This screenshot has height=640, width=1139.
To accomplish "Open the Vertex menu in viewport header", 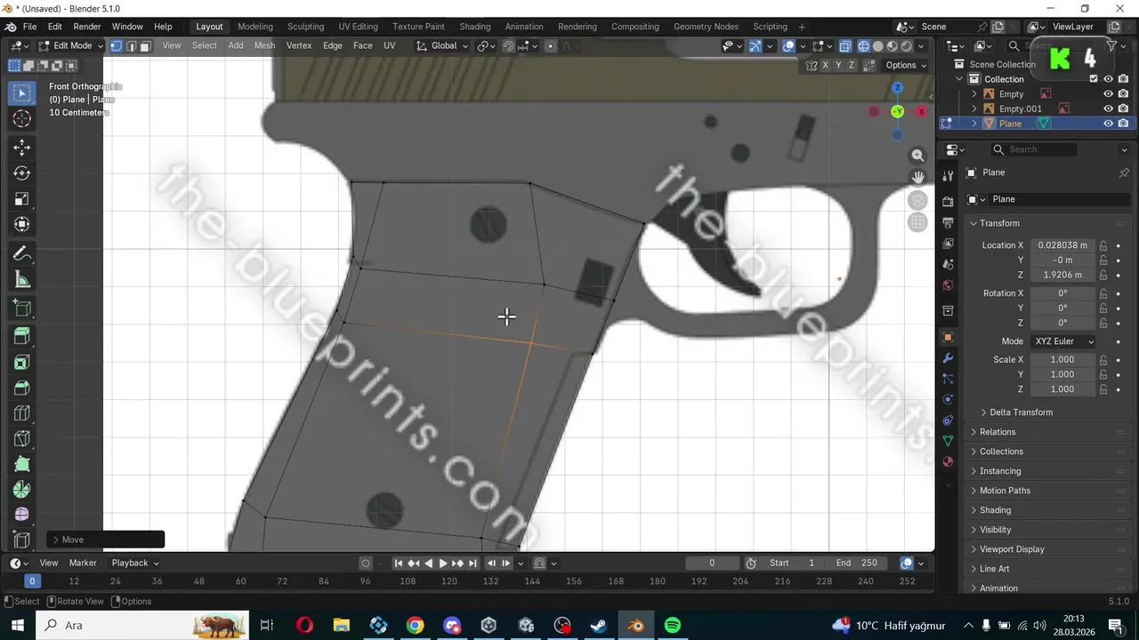I will point(298,45).
